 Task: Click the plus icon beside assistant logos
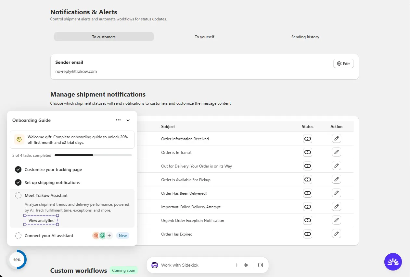(x=109, y=236)
